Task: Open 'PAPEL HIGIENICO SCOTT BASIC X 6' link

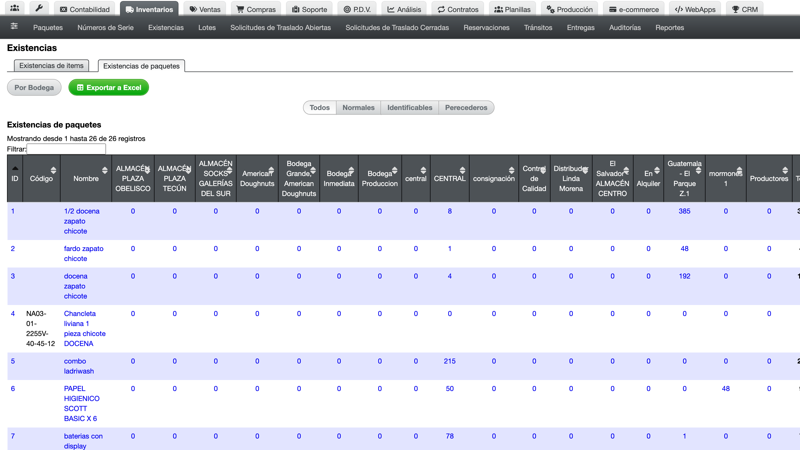Action: coord(82,403)
